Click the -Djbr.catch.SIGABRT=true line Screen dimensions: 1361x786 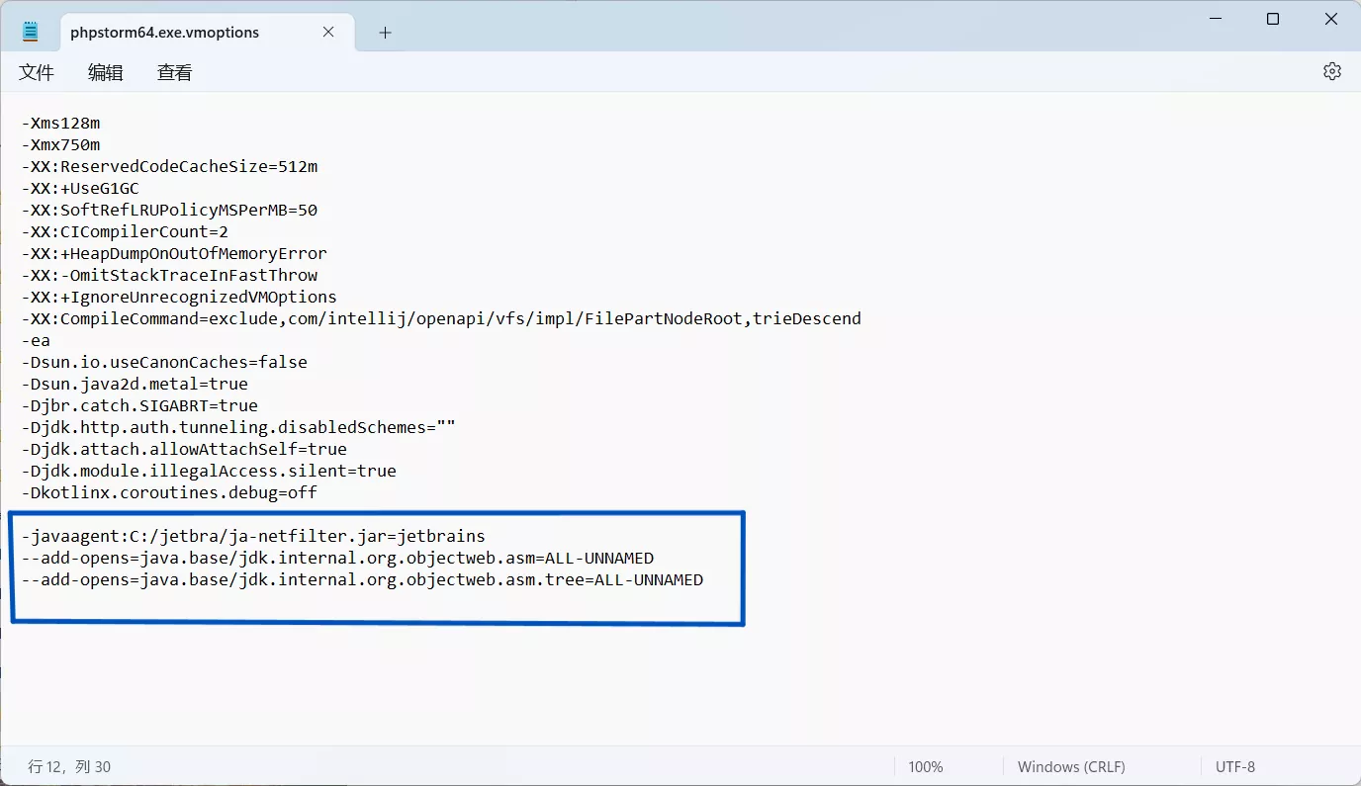coord(139,406)
